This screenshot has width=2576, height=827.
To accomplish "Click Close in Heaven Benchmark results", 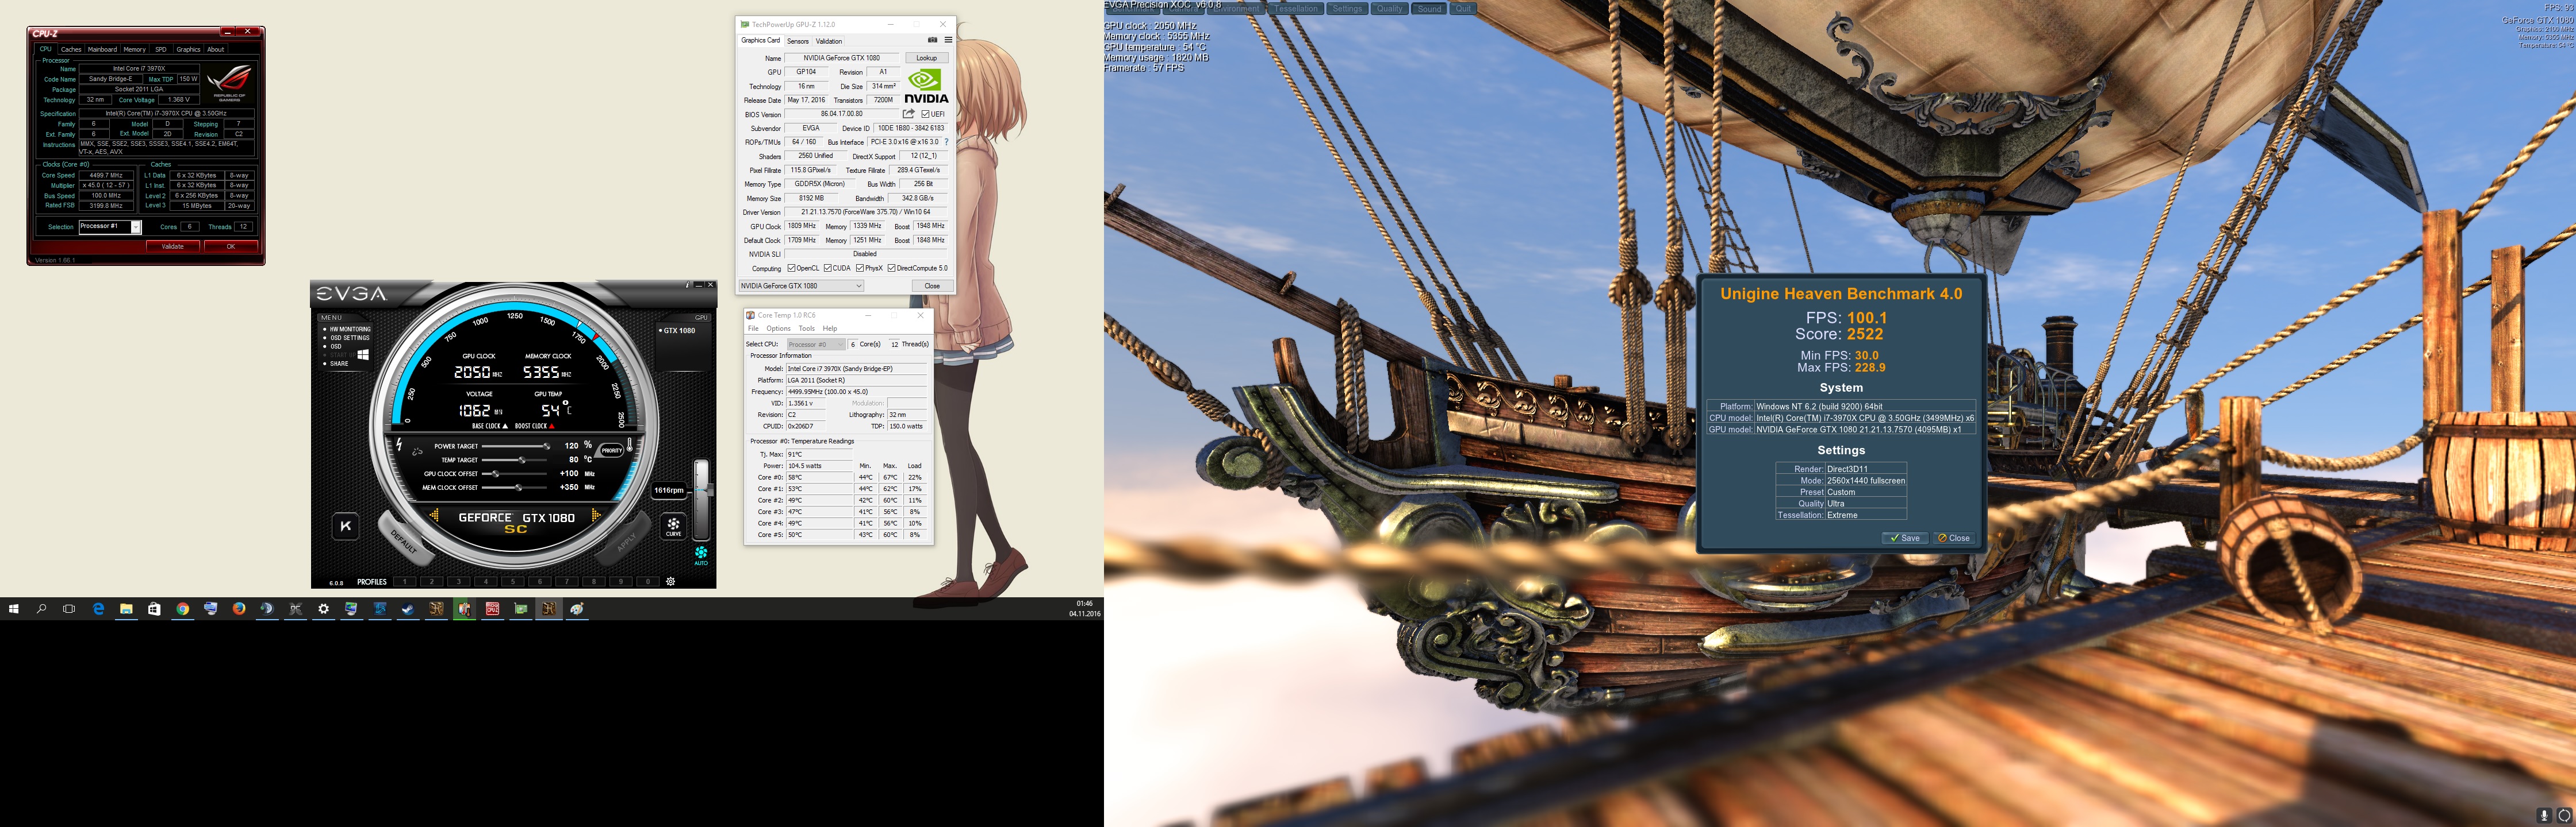I will pos(1954,538).
